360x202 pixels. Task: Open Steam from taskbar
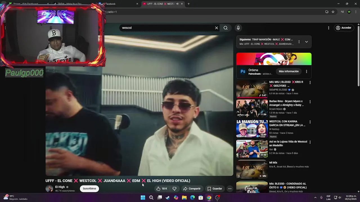tap(168, 198)
